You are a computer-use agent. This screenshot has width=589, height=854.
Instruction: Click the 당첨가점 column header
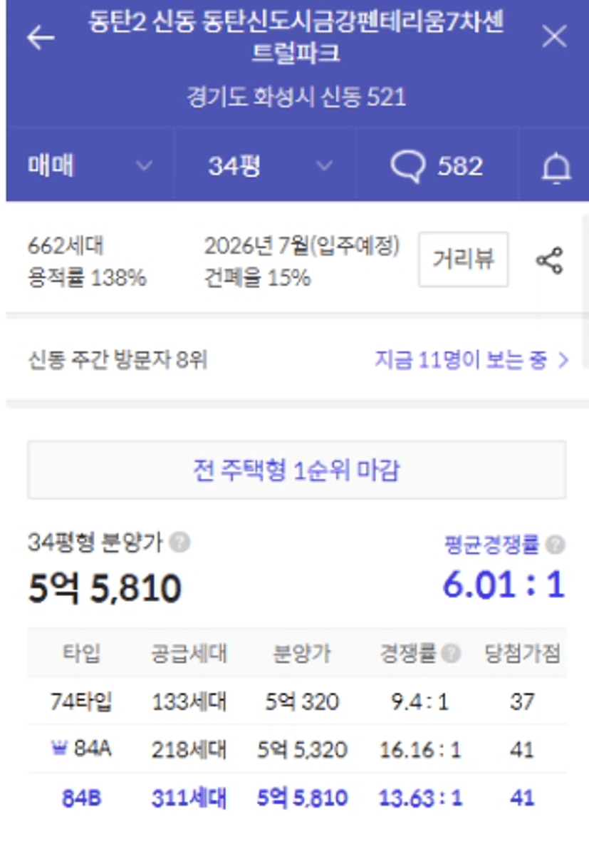(523, 653)
